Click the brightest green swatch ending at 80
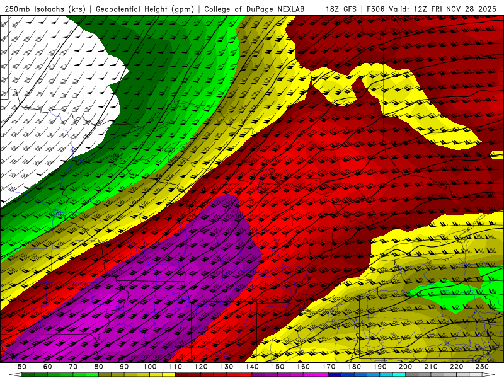Screen dimensions: 504x378 pos(92,374)
